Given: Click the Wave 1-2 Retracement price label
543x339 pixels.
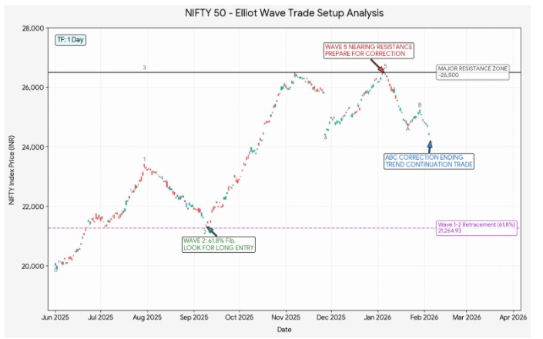Looking at the screenshot, I should (476, 228).
